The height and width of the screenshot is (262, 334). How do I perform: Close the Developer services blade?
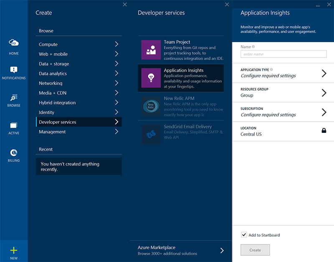coord(227,5)
